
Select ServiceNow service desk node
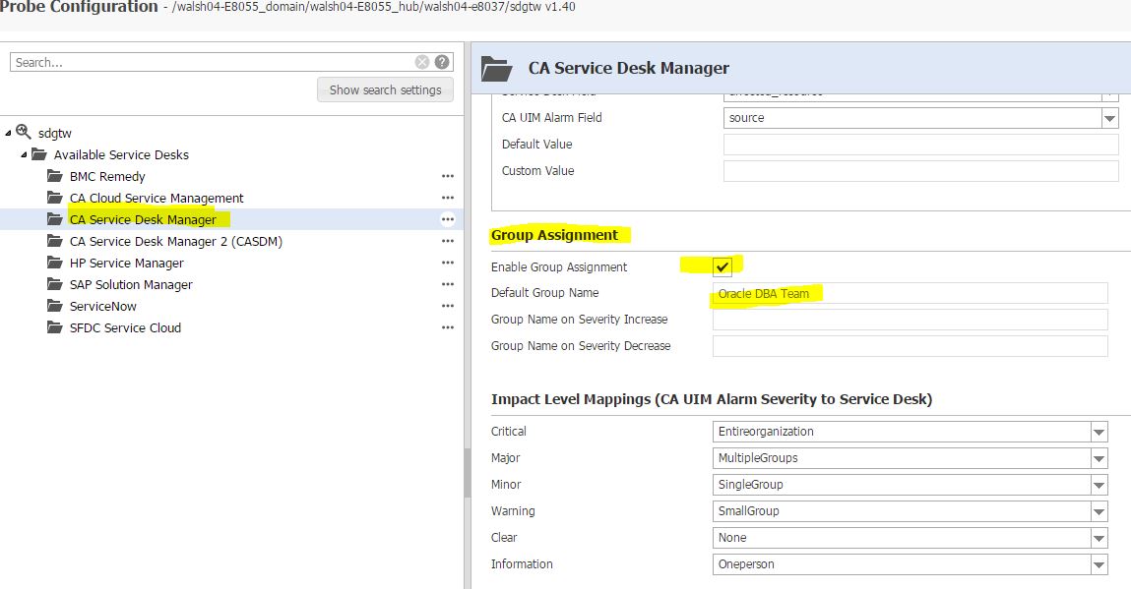103,307
